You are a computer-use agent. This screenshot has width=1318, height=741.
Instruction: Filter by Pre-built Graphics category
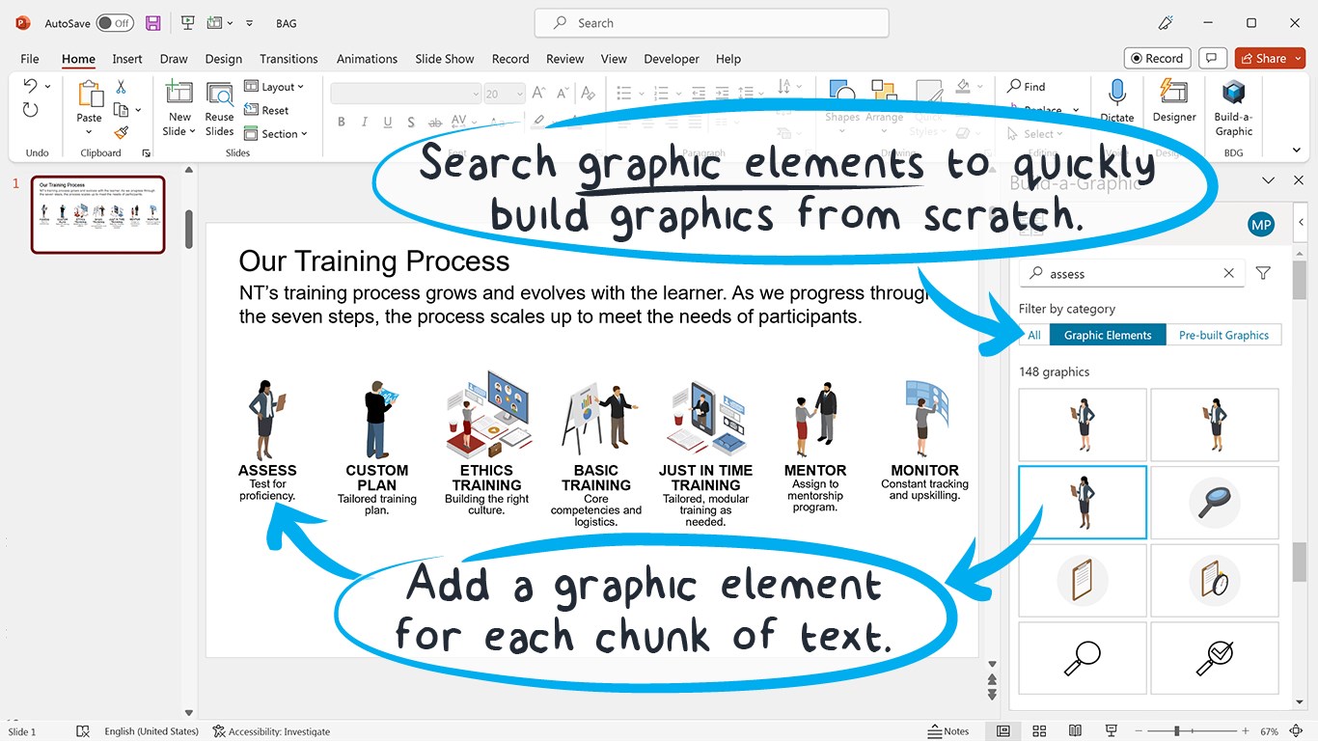[x=1223, y=335]
